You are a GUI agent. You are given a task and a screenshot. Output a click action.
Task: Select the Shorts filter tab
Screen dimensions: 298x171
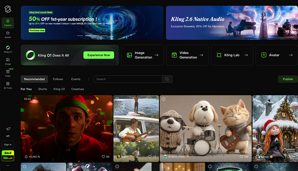[x=43, y=89]
